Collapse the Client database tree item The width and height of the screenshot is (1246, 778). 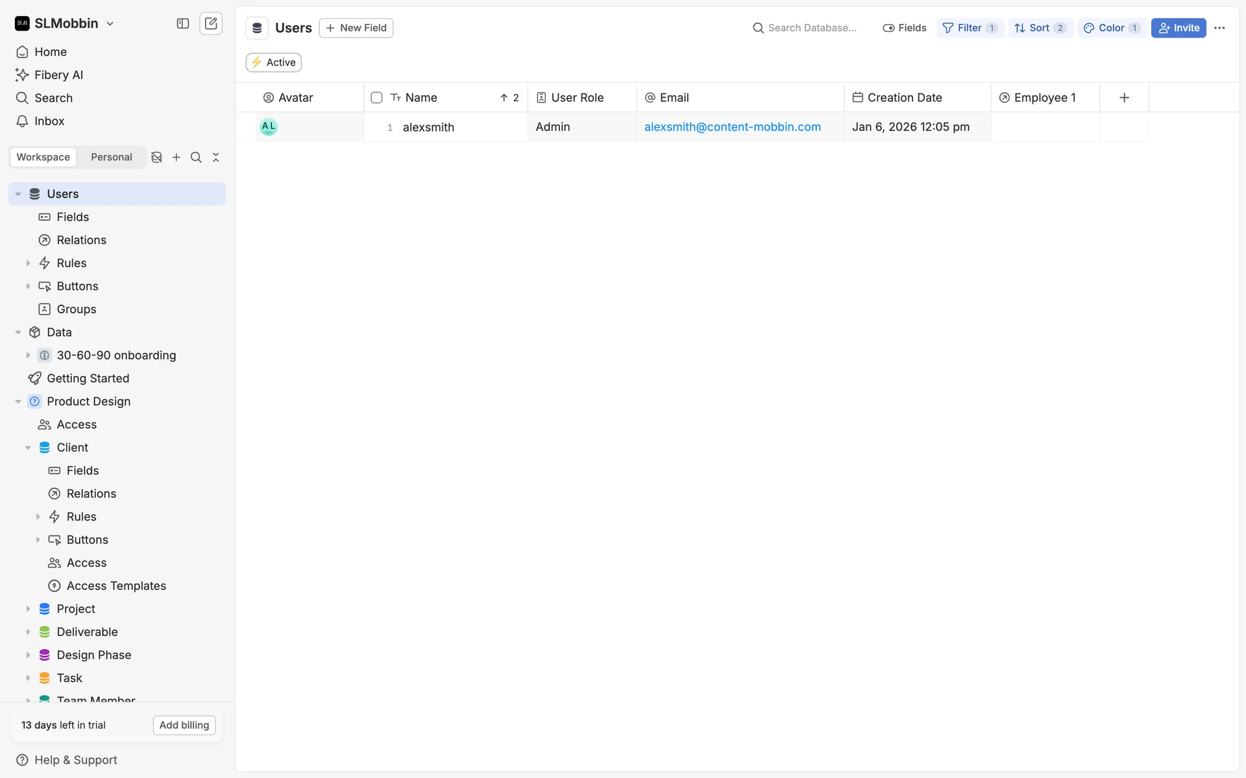click(x=28, y=448)
